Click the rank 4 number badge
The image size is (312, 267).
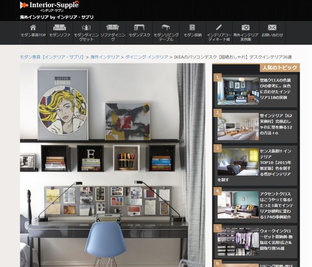218,191
